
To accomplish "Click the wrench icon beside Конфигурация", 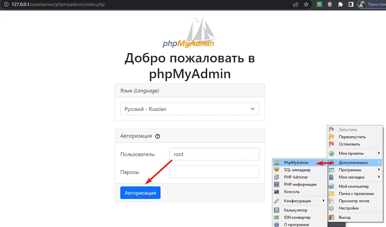I will [x=277, y=201].
